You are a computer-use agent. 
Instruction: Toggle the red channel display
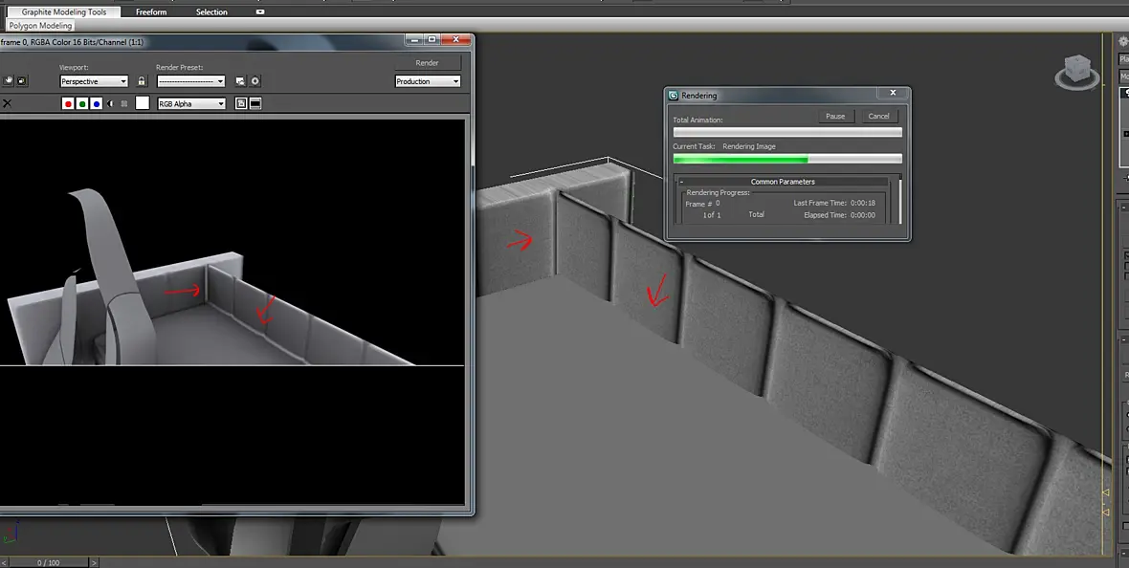pos(68,103)
